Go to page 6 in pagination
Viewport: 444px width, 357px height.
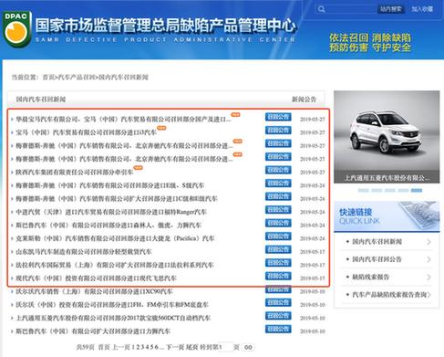pyautogui.click(x=156, y=347)
